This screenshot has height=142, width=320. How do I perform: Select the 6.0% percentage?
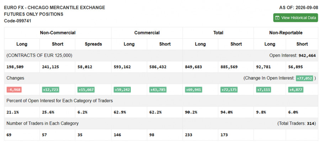[x=293, y=112]
